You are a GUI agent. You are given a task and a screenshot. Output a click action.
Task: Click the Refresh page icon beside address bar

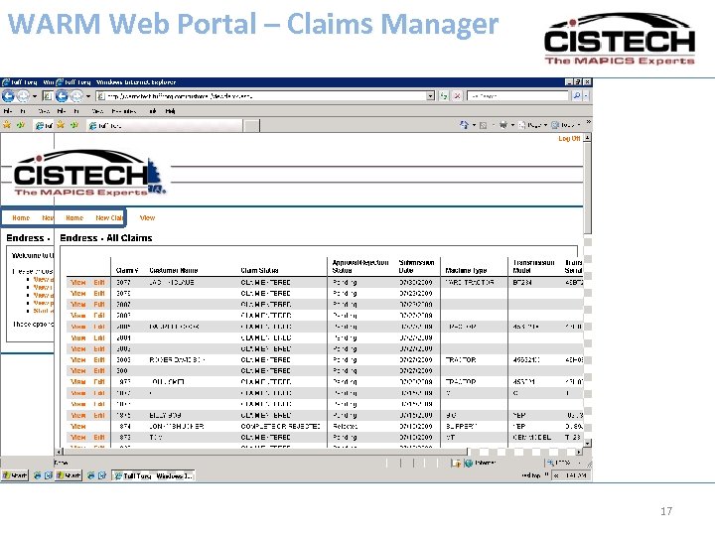tap(443, 96)
